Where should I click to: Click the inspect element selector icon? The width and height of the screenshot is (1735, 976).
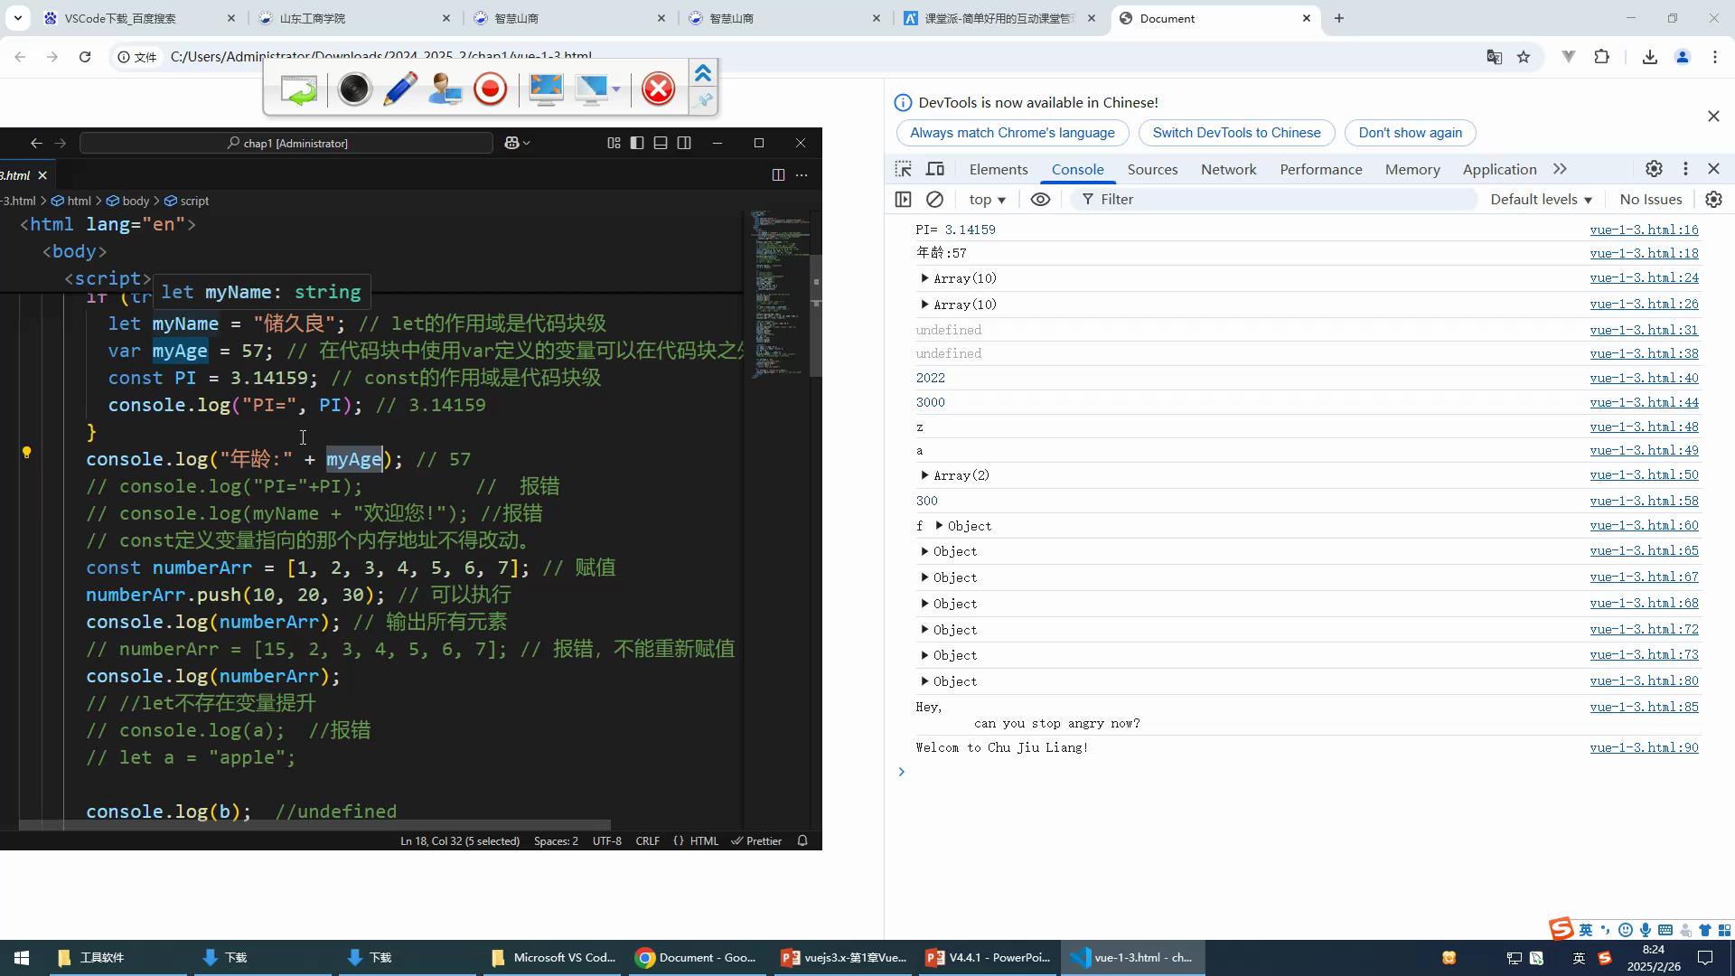point(903,169)
